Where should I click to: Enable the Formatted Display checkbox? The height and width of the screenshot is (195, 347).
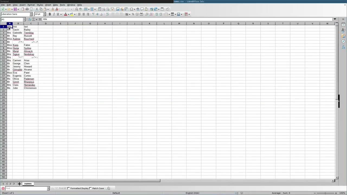click(69, 188)
